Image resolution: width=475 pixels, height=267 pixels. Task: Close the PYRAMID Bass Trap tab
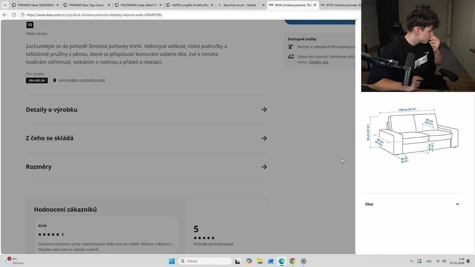(x=109, y=5)
